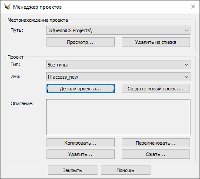Click the Сжать... button
The image size is (200, 179).
[x=156, y=154]
